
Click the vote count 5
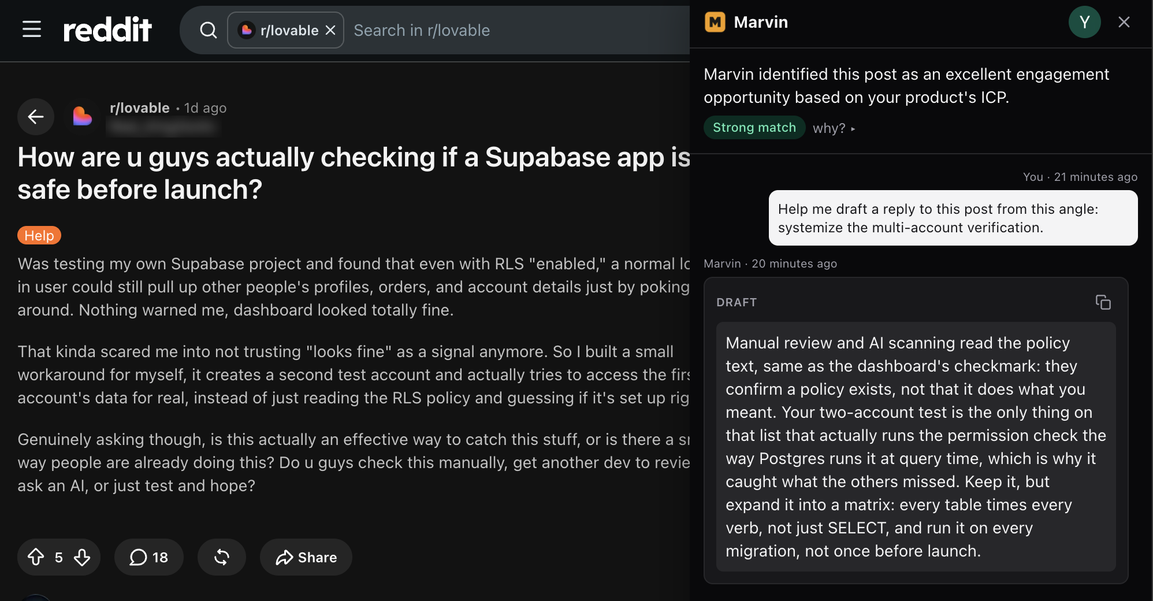(59, 557)
